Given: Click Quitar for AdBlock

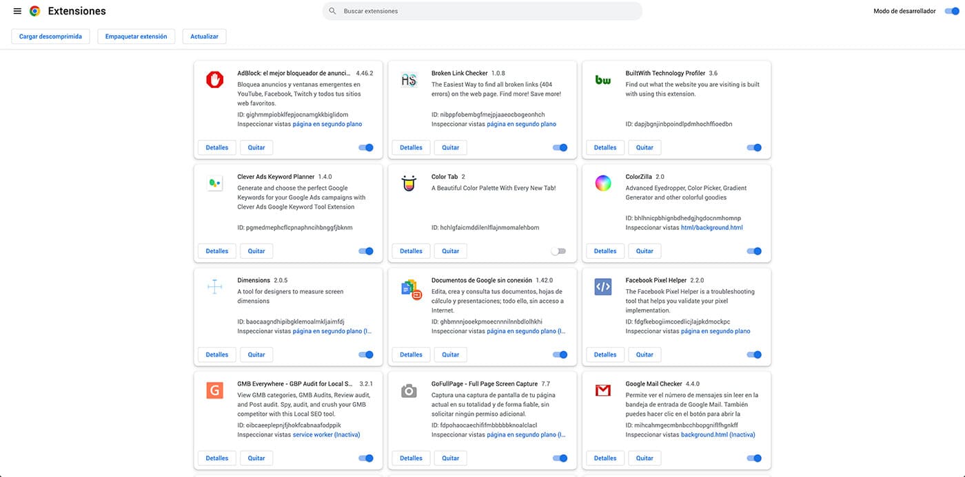Looking at the screenshot, I should click(x=256, y=147).
